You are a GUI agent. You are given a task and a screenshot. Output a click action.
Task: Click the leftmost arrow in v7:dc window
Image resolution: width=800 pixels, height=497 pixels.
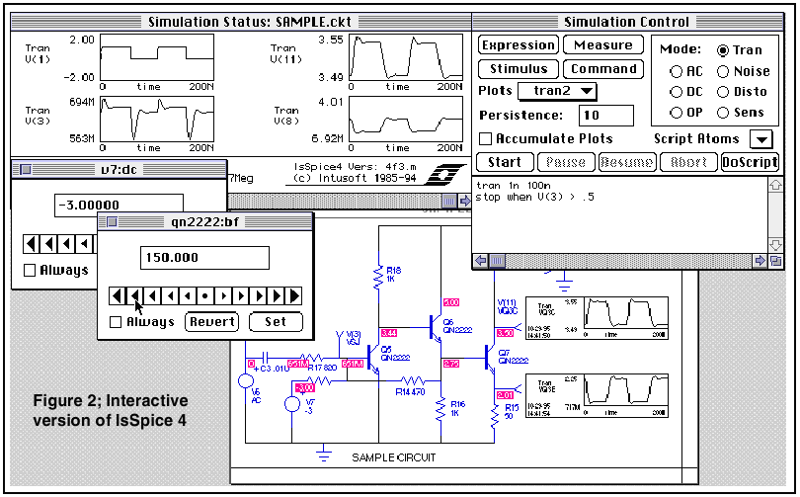click(x=32, y=244)
